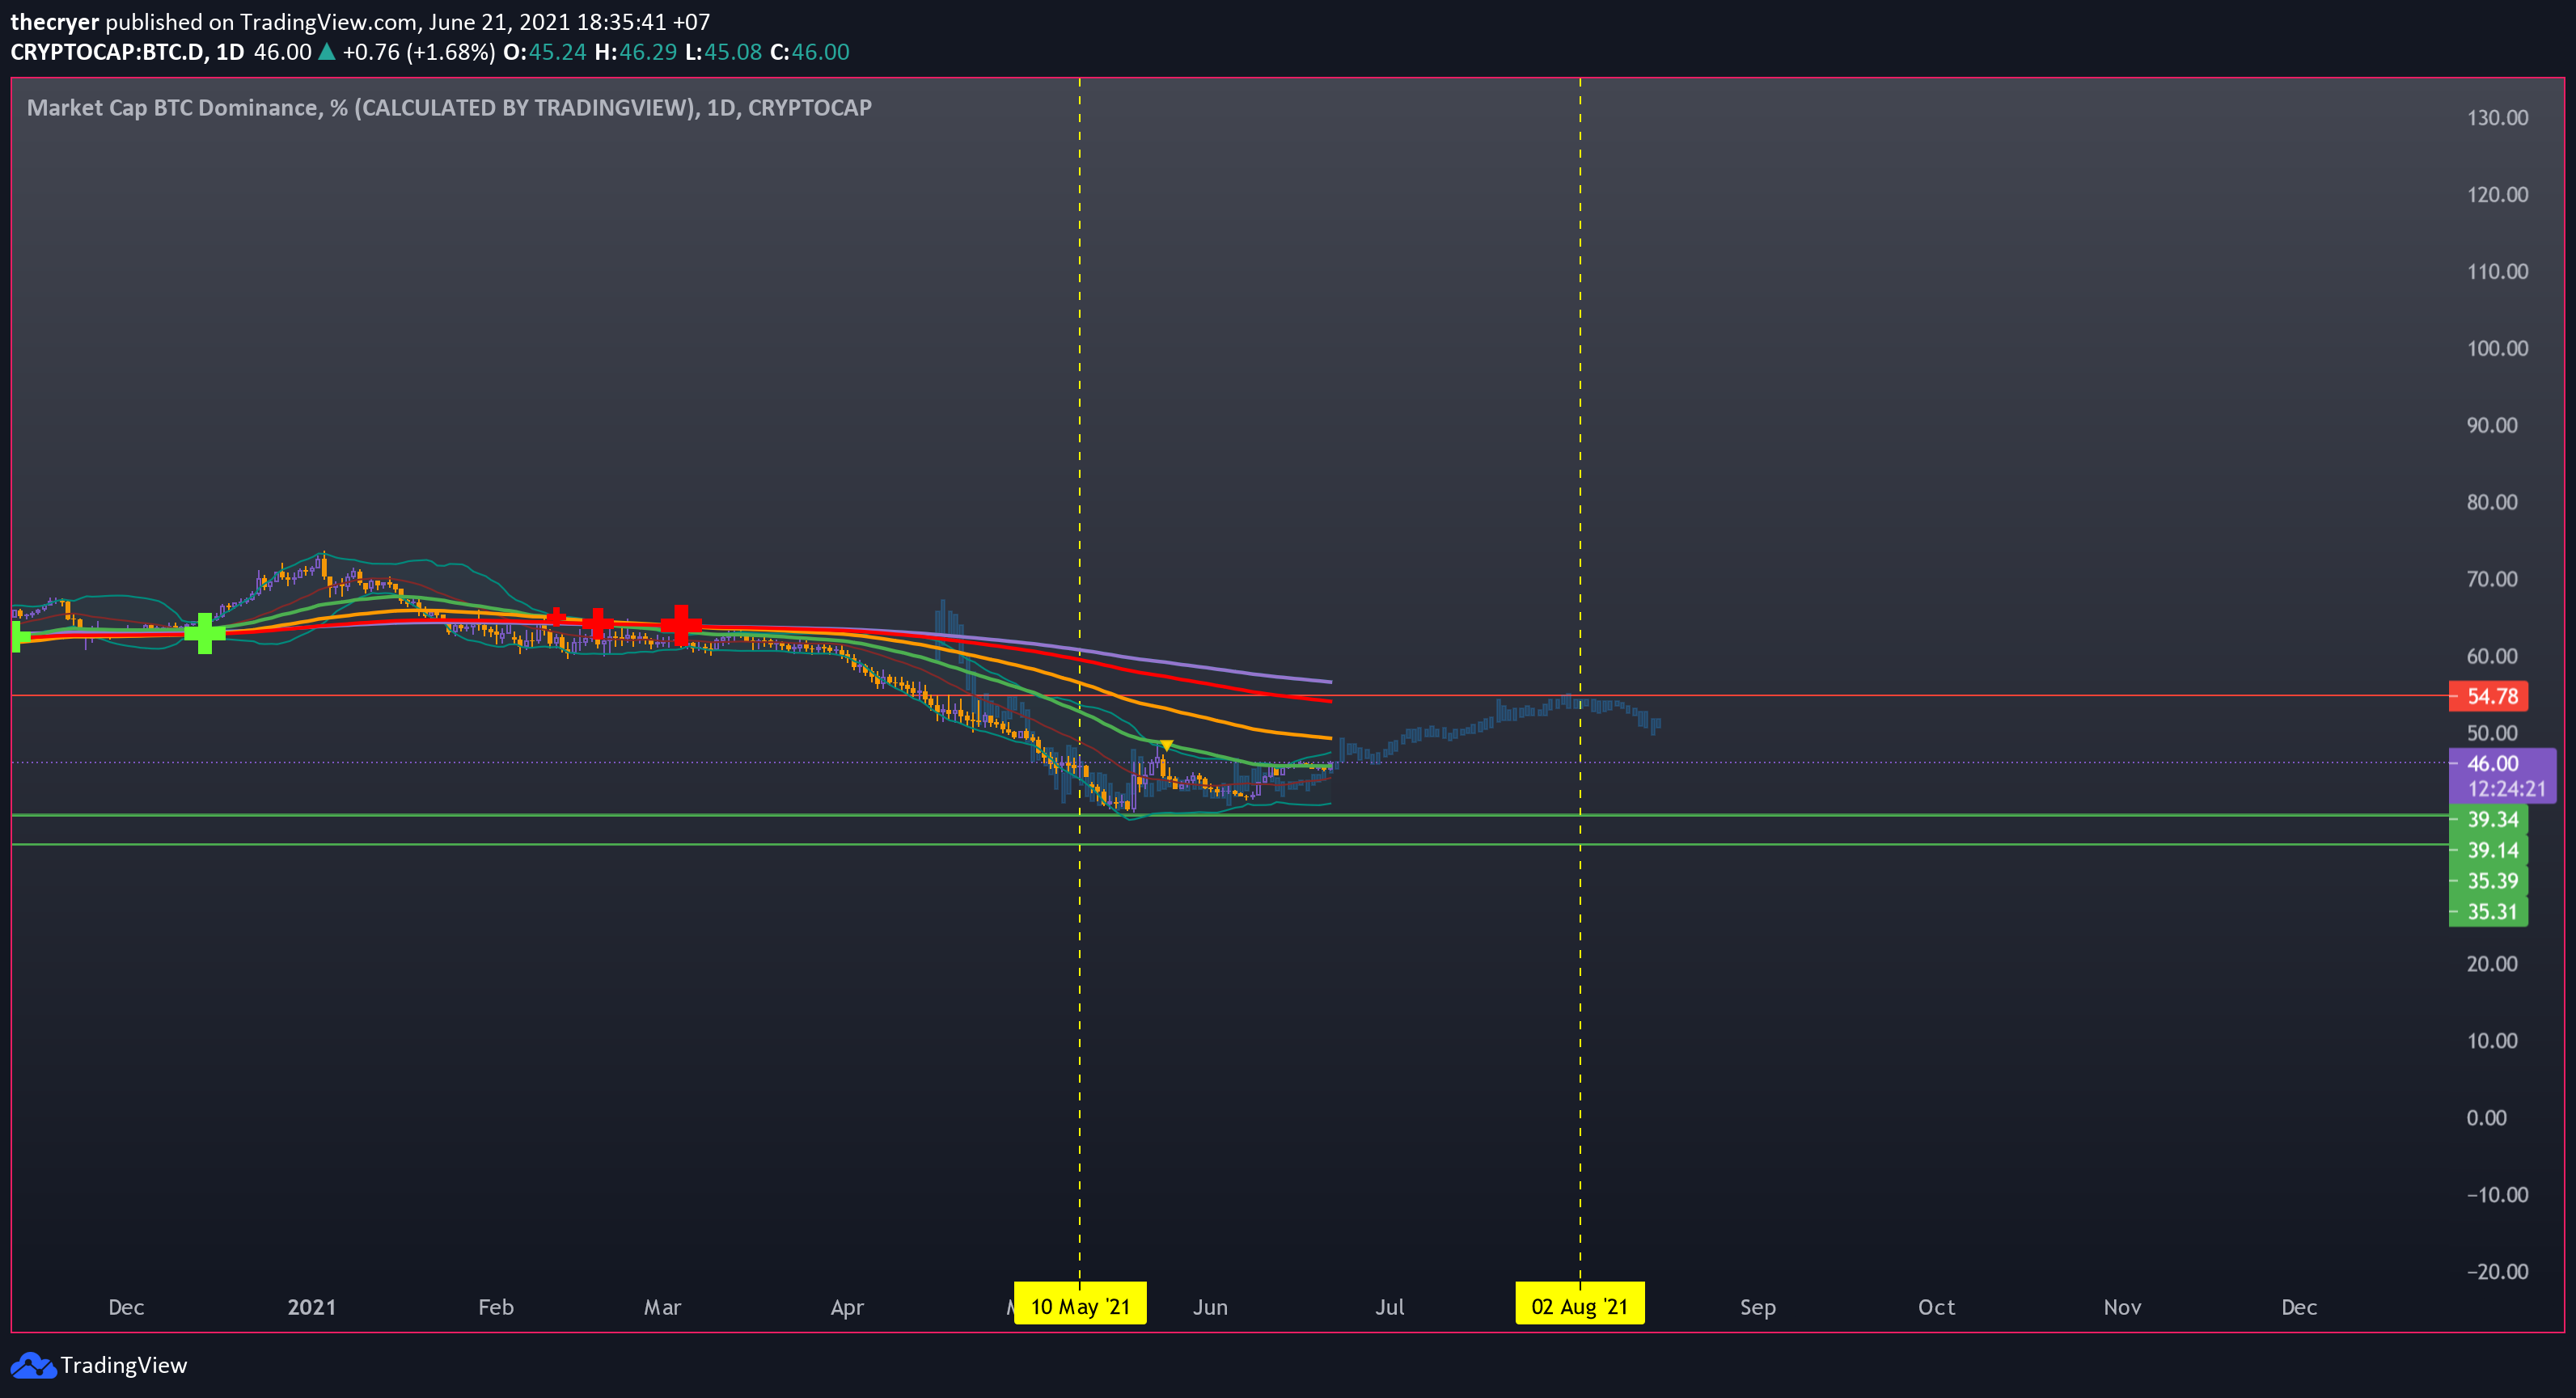Image resolution: width=2576 pixels, height=1398 pixels.
Task: Click the −20.00 axis label
Action: point(2497,1272)
